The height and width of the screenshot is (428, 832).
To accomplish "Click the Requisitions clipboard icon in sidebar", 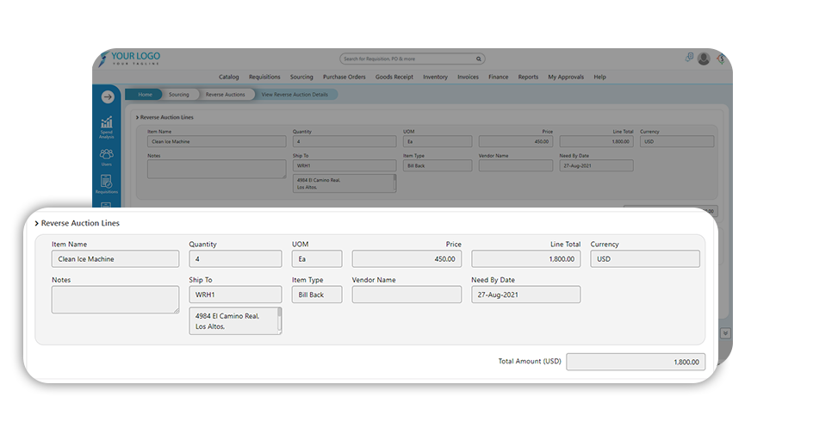I will pyautogui.click(x=107, y=183).
